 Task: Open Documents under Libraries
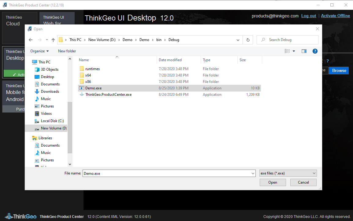(47, 145)
